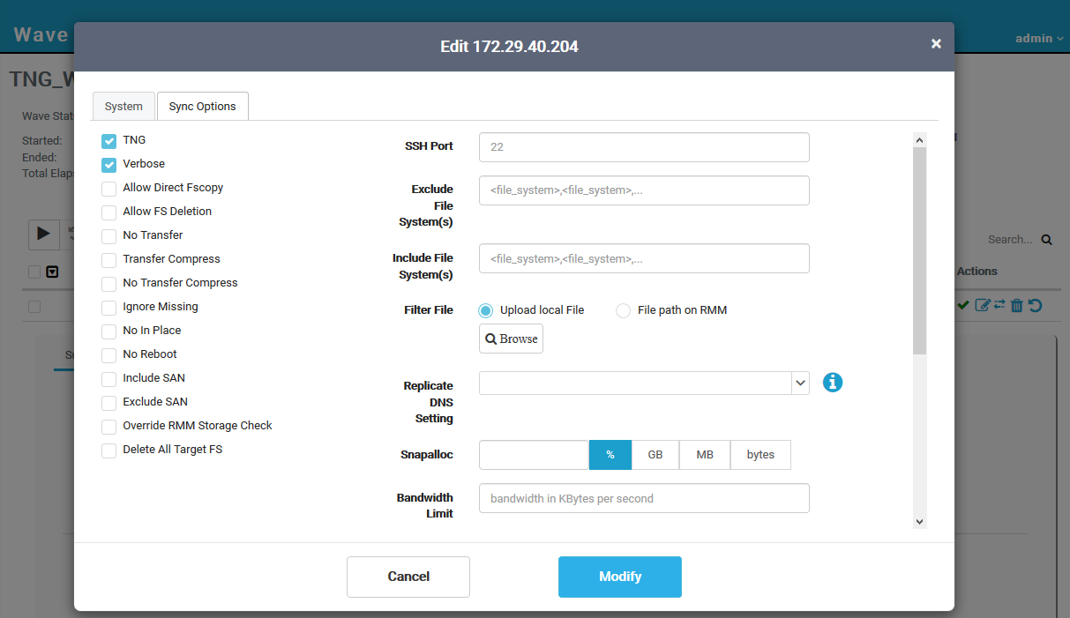Uncheck the TNG checkbox
This screenshot has width=1070, height=618.
[108, 140]
